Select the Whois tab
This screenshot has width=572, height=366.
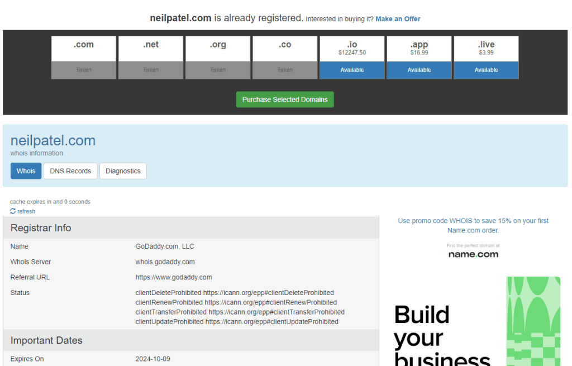pos(26,171)
